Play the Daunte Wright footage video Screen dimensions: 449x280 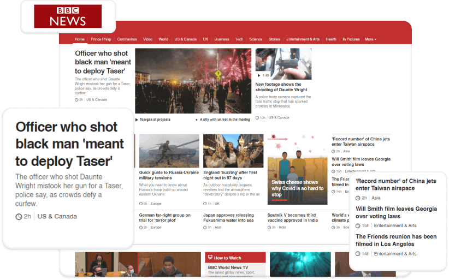[283, 64]
